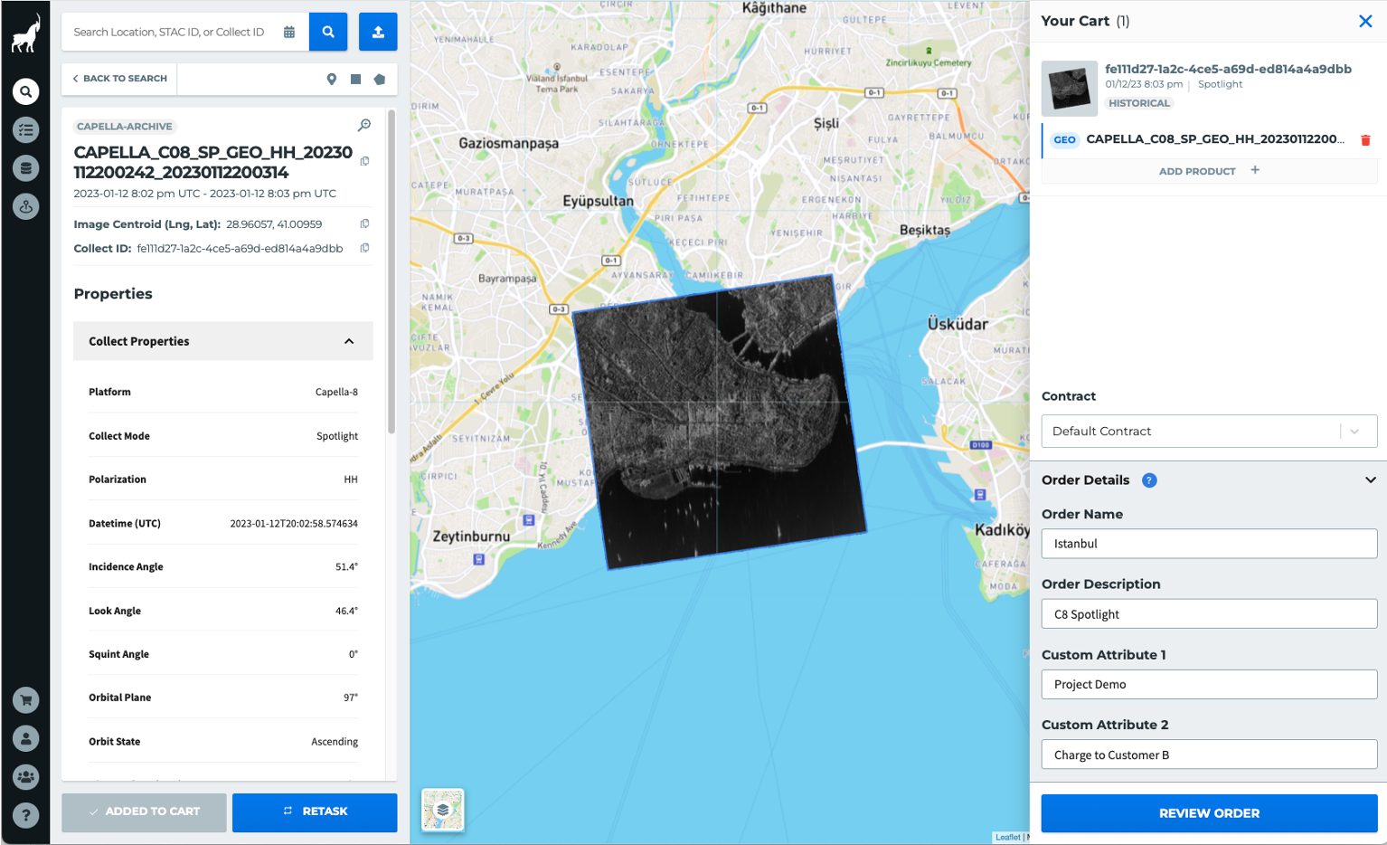Click the Review Order button

click(x=1209, y=813)
